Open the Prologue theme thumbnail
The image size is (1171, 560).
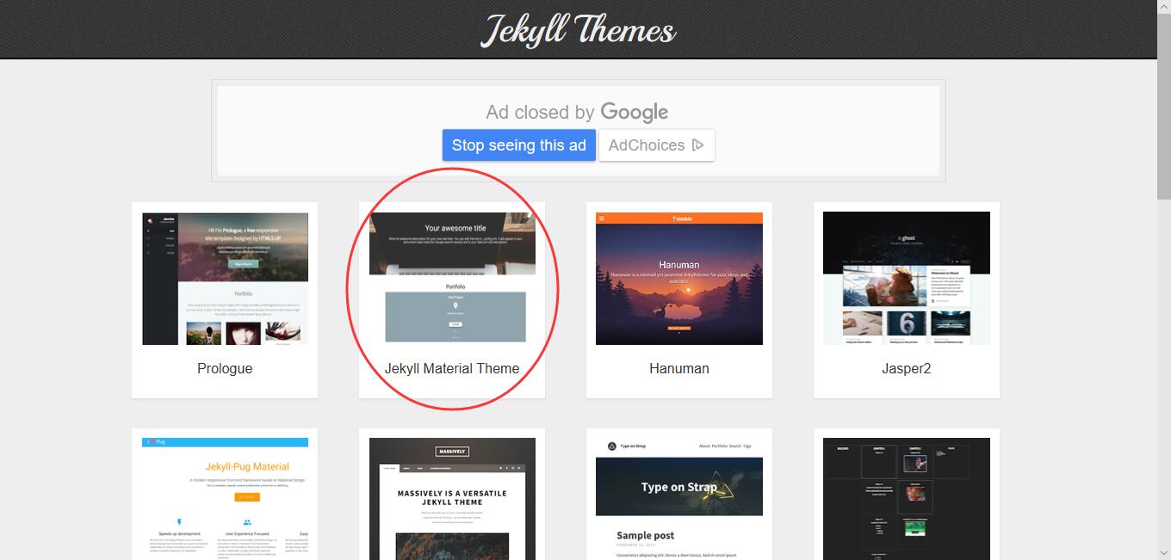pos(225,279)
